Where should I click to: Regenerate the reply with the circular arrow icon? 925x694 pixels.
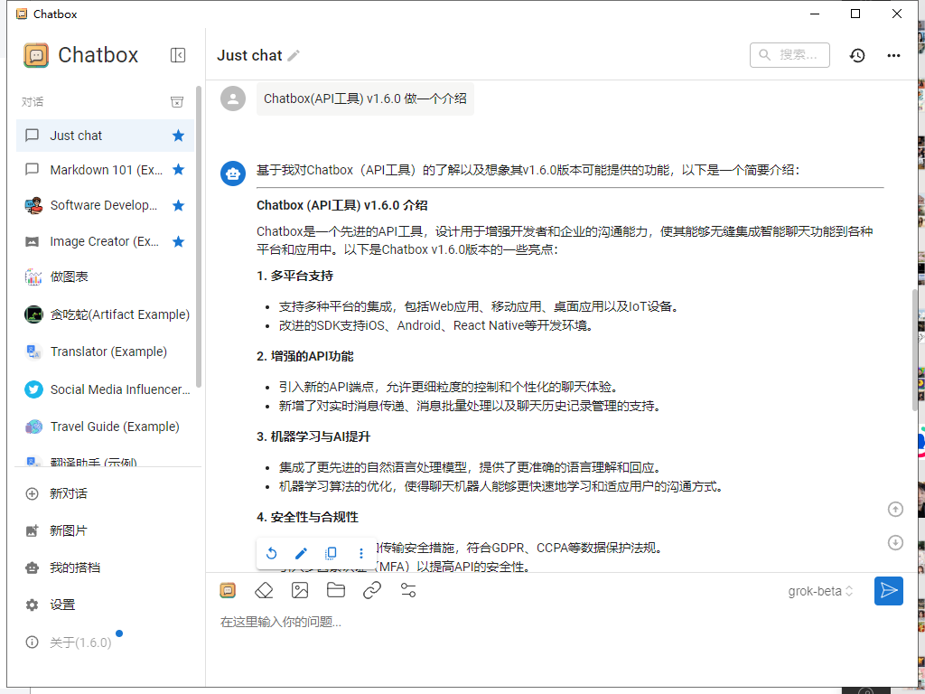coord(271,553)
